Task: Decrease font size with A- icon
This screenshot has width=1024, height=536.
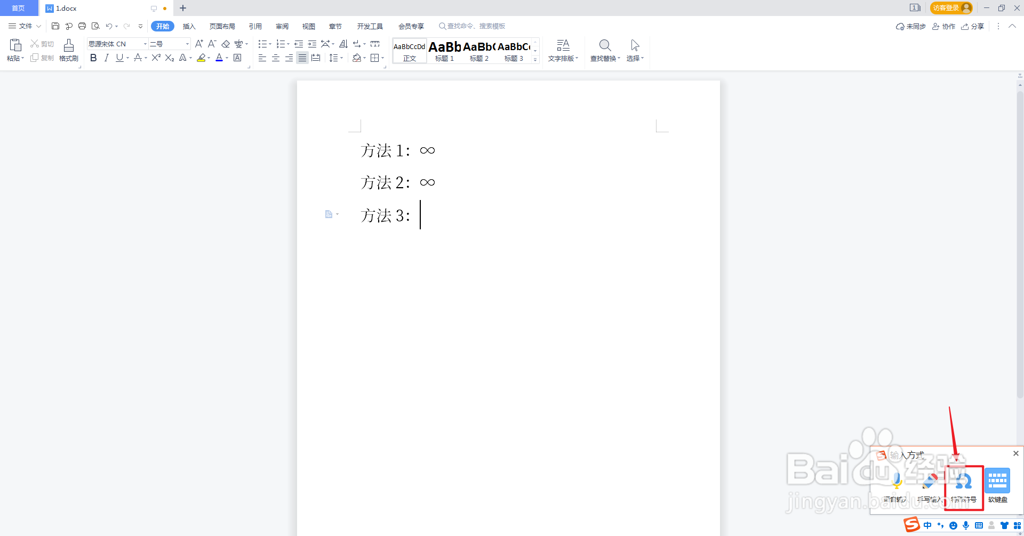Action: tap(212, 44)
